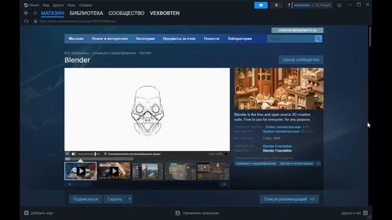Seek in the video progress bar

point(99,159)
